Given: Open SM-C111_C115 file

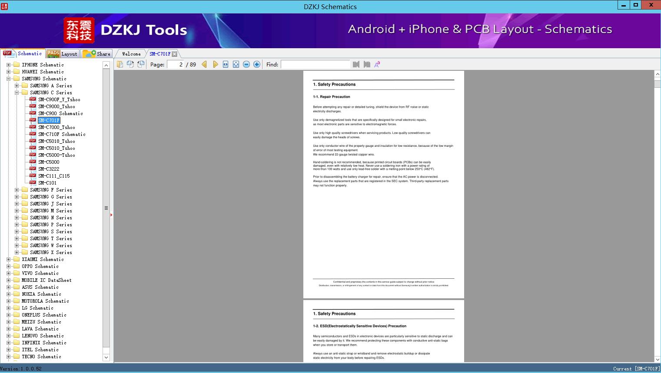Looking at the screenshot, I should click(x=54, y=176).
